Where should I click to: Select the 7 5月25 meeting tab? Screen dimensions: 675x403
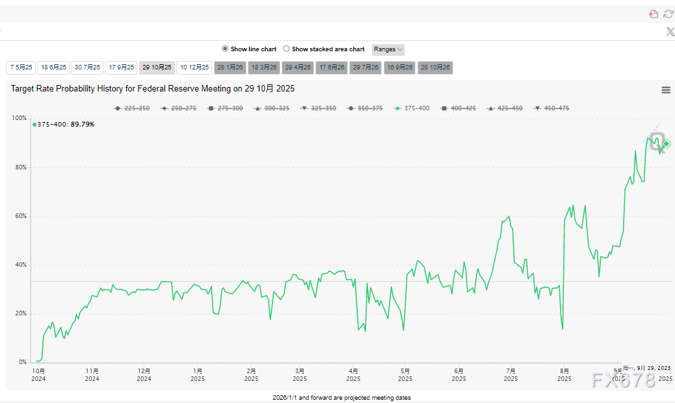coord(21,67)
